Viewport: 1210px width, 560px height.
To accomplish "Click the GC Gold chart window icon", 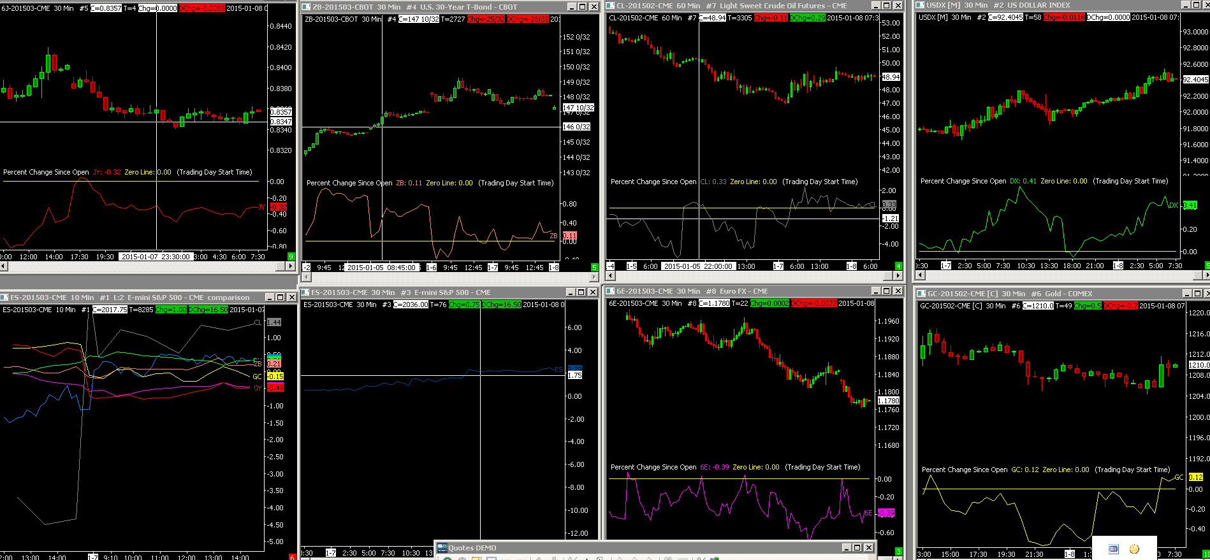I will (921, 294).
